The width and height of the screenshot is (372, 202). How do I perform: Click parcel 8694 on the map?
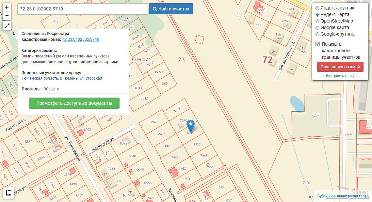coord(166,84)
